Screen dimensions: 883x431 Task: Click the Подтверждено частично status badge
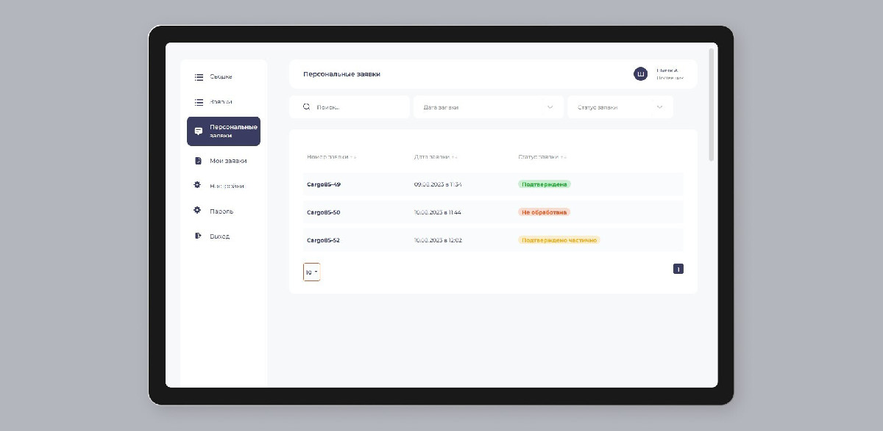(x=559, y=240)
